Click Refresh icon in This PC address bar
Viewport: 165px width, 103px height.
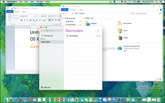point(134,14)
